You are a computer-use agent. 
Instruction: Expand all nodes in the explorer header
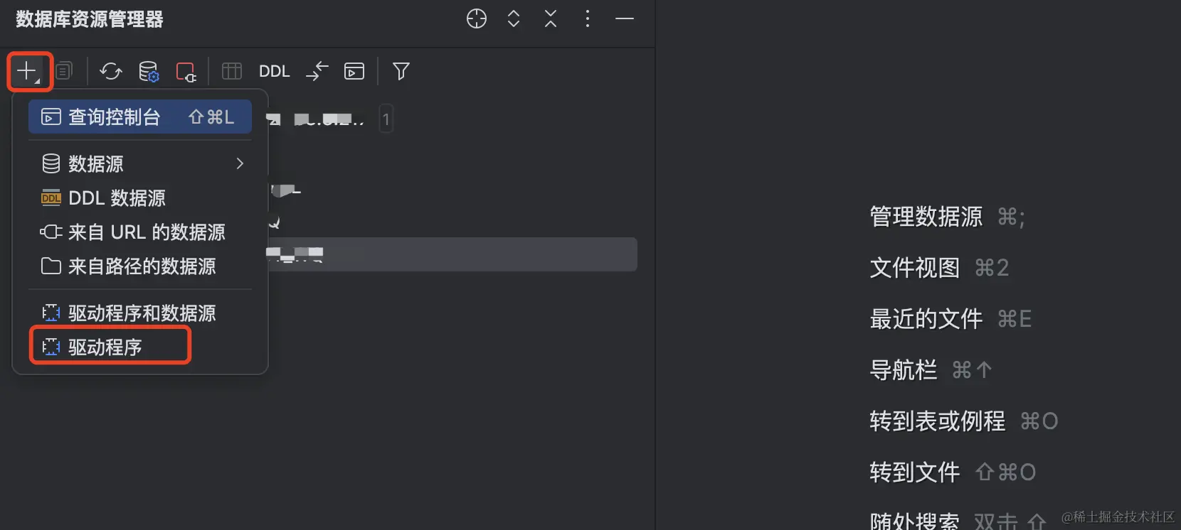[514, 18]
